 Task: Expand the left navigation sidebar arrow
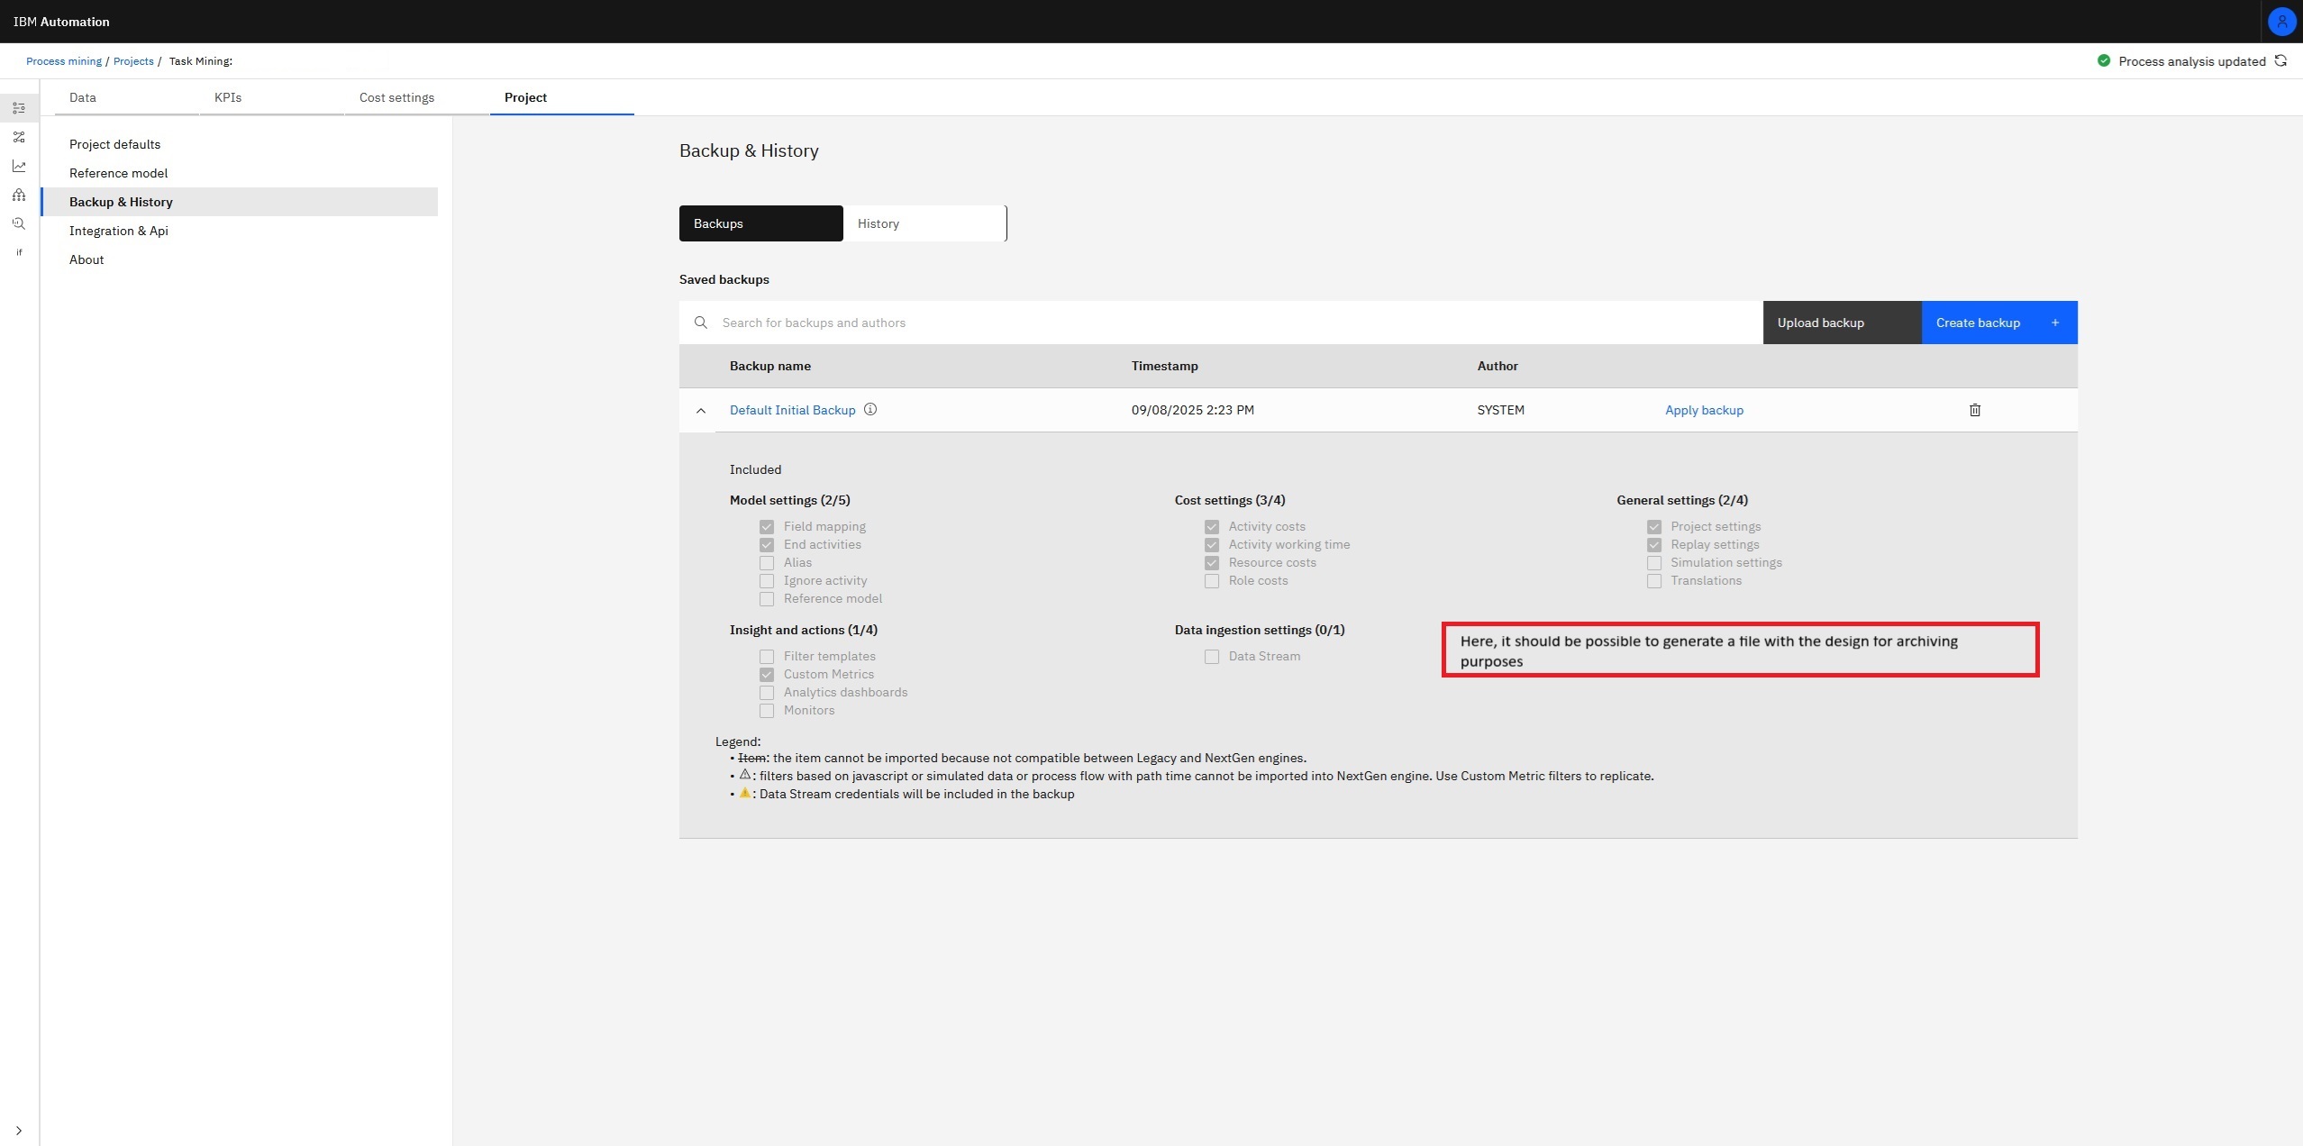(x=19, y=1131)
